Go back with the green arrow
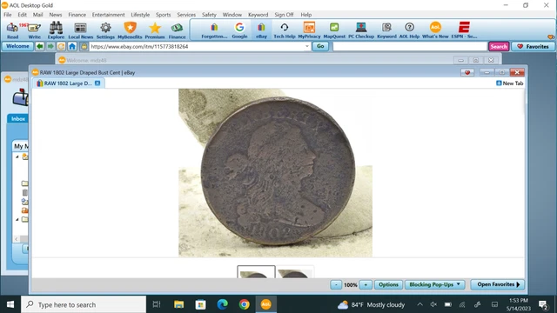 (x=40, y=46)
